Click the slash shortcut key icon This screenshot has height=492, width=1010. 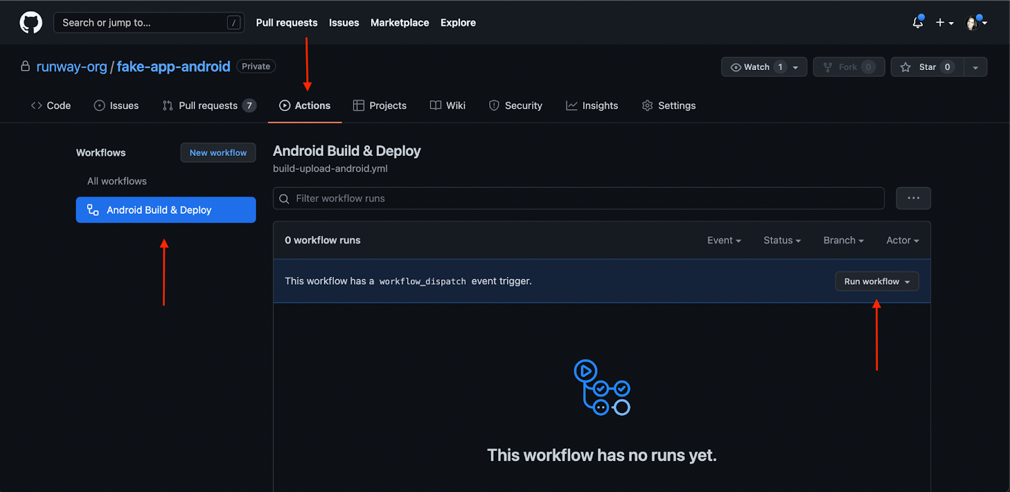(234, 23)
